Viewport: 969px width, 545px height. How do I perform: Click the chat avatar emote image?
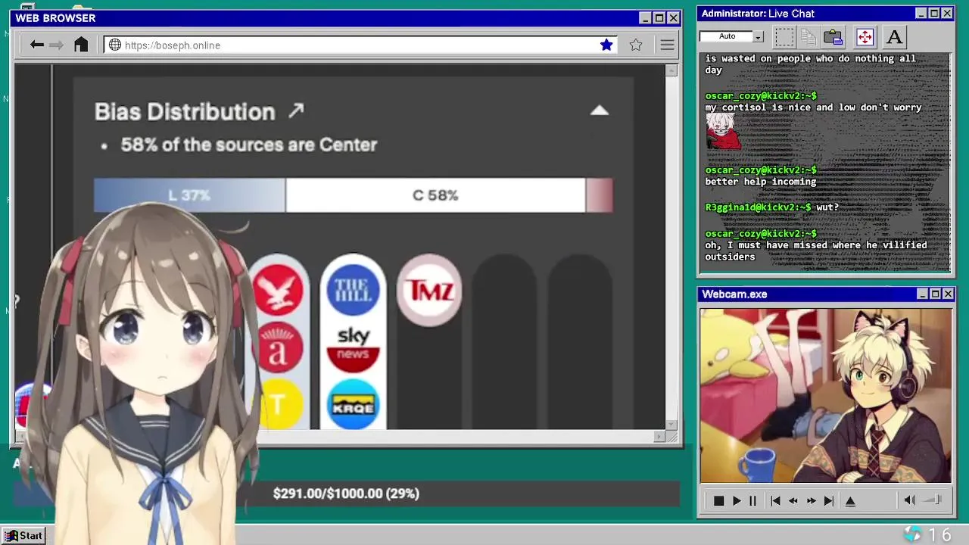pyautogui.click(x=724, y=132)
